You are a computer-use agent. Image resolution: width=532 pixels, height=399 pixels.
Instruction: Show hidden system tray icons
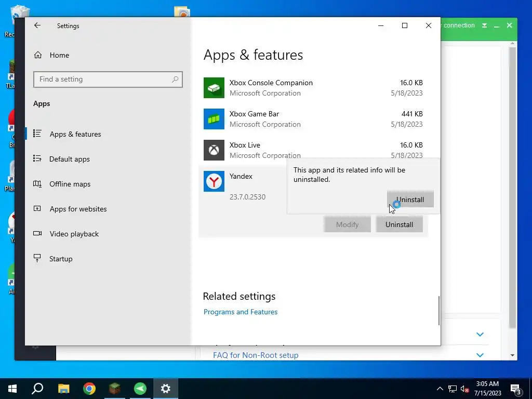click(x=440, y=389)
